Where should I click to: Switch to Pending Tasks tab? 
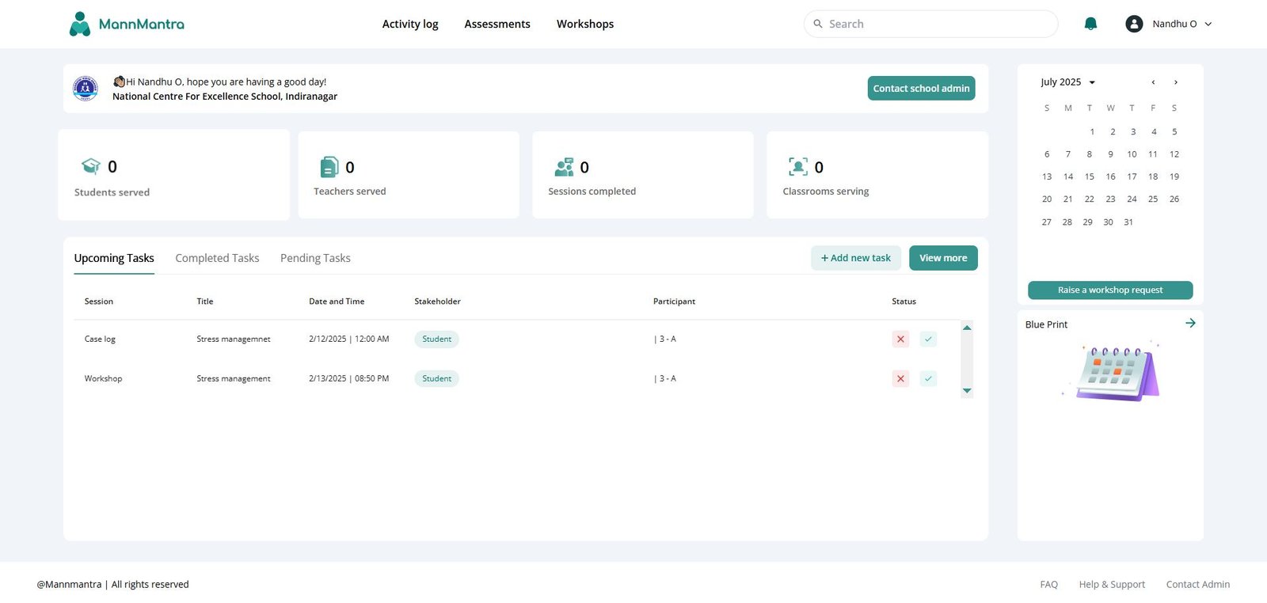coord(315,258)
